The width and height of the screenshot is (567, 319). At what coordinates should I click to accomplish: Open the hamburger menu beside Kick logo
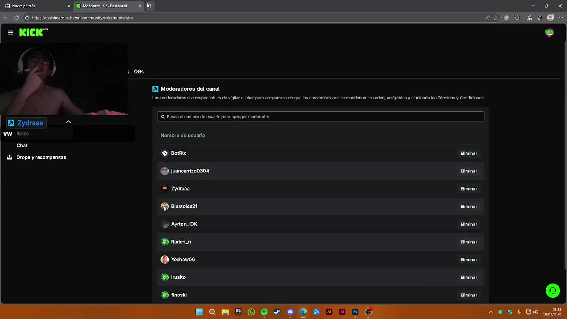pyautogui.click(x=11, y=32)
